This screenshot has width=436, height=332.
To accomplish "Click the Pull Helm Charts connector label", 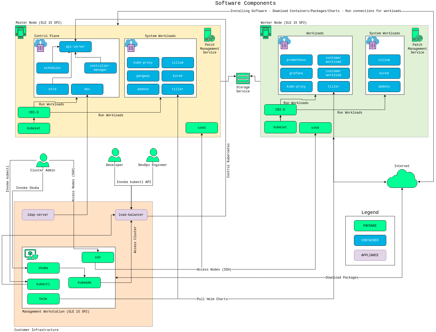I will 212,299.
